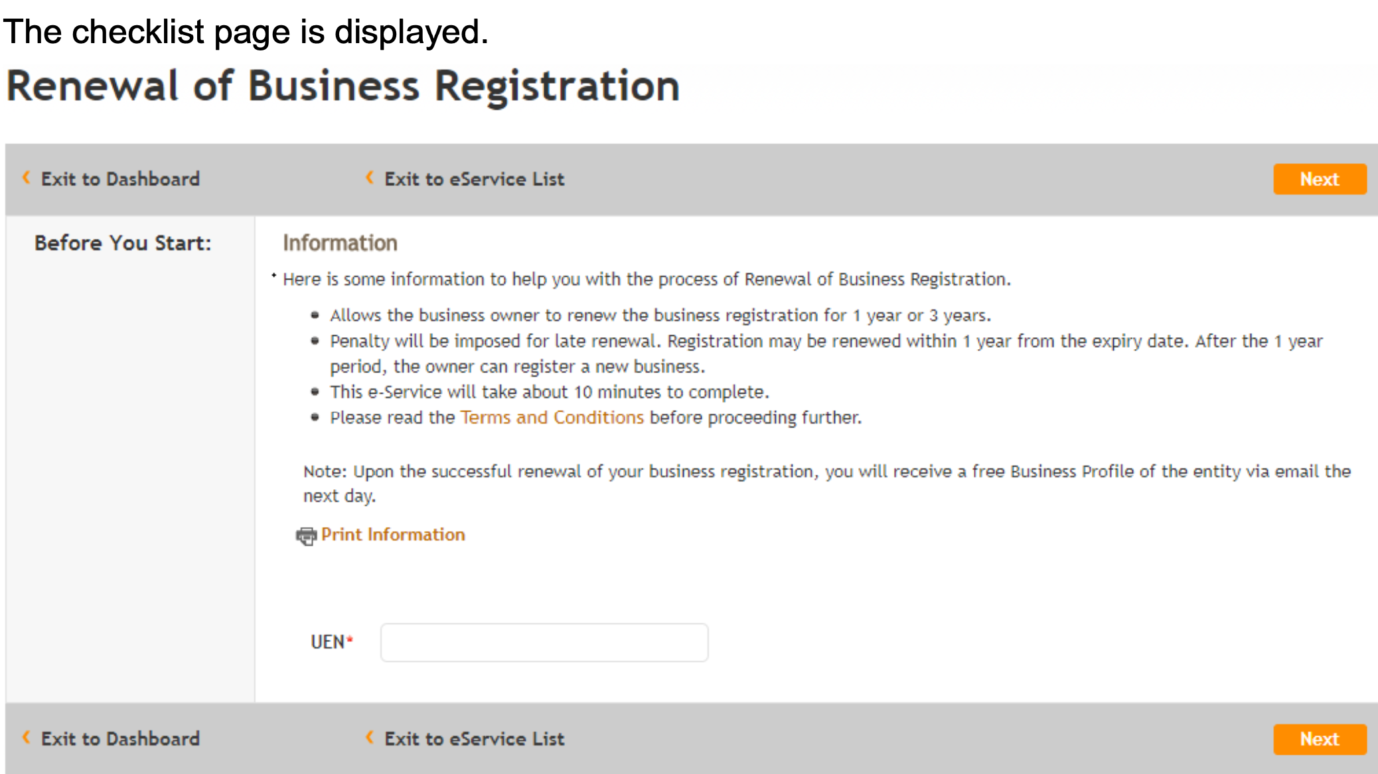Select top Exit to eService List
This screenshot has width=1378, height=774.
tap(474, 178)
